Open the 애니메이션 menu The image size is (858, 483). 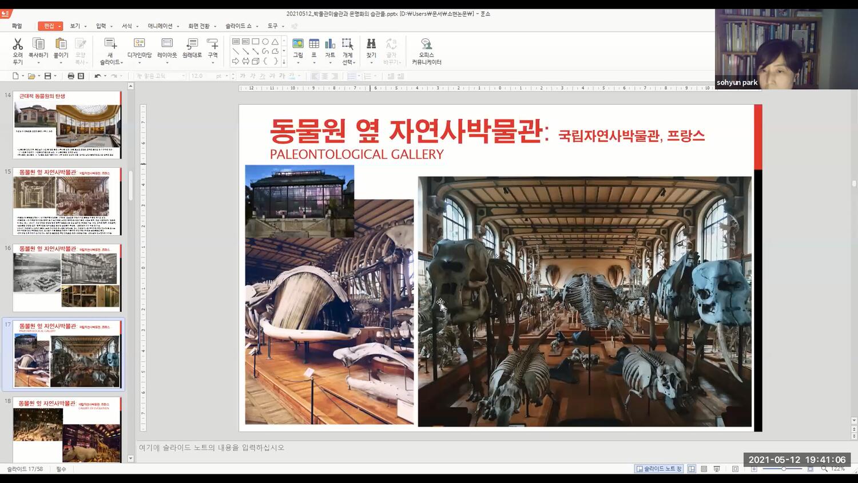pos(160,26)
